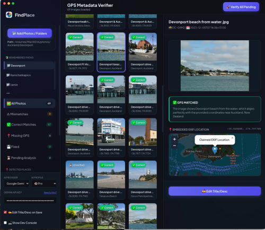Show Pending Analysis photos
265x230 pixels.
[30, 158]
